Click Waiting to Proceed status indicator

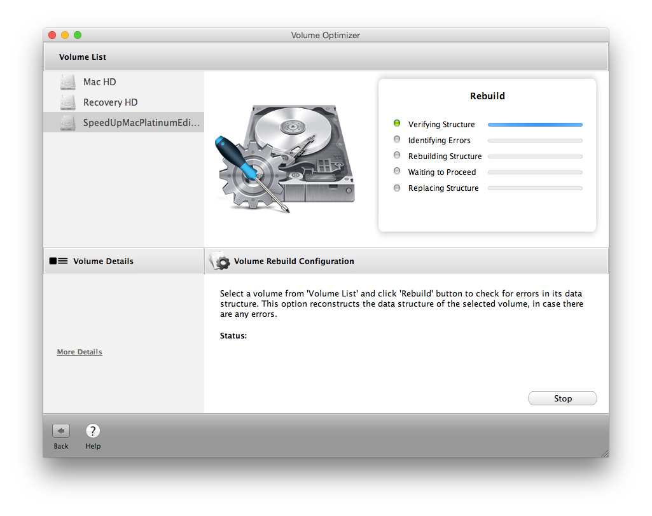click(397, 171)
